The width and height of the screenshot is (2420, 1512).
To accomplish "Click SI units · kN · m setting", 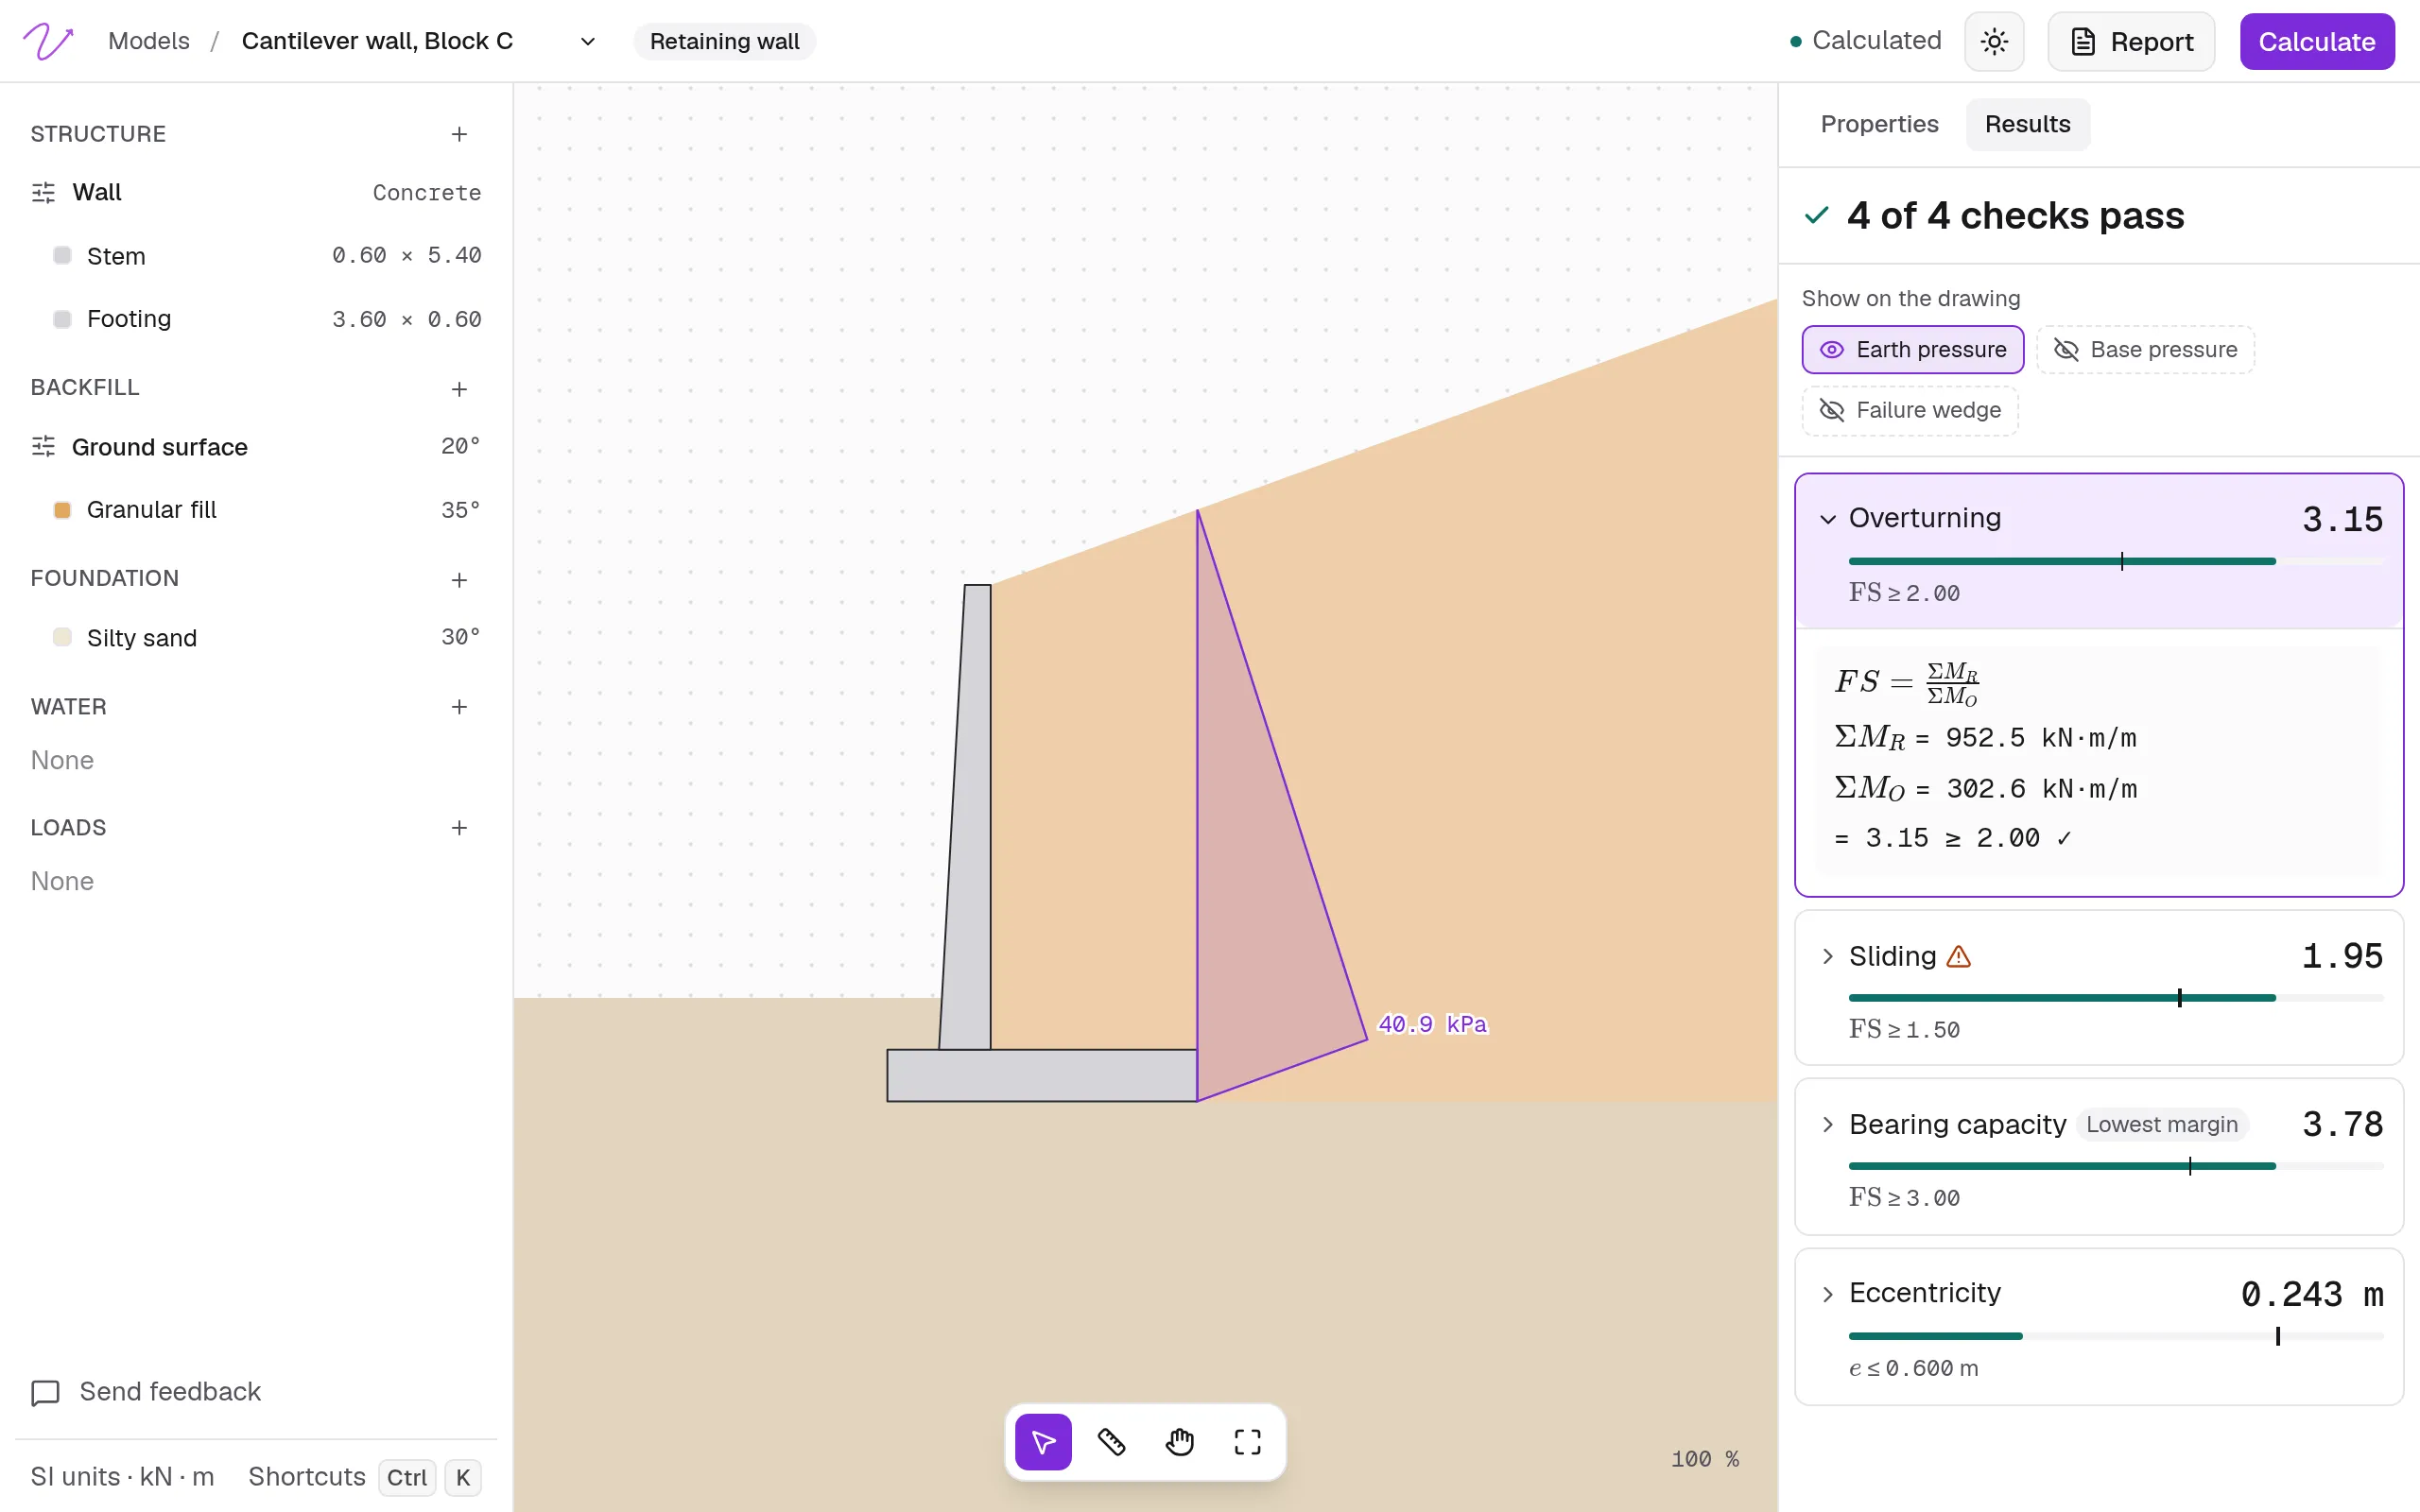I will (122, 1477).
